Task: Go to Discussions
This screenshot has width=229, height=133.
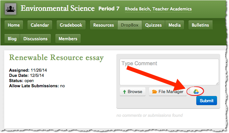Action: [35, 39]
